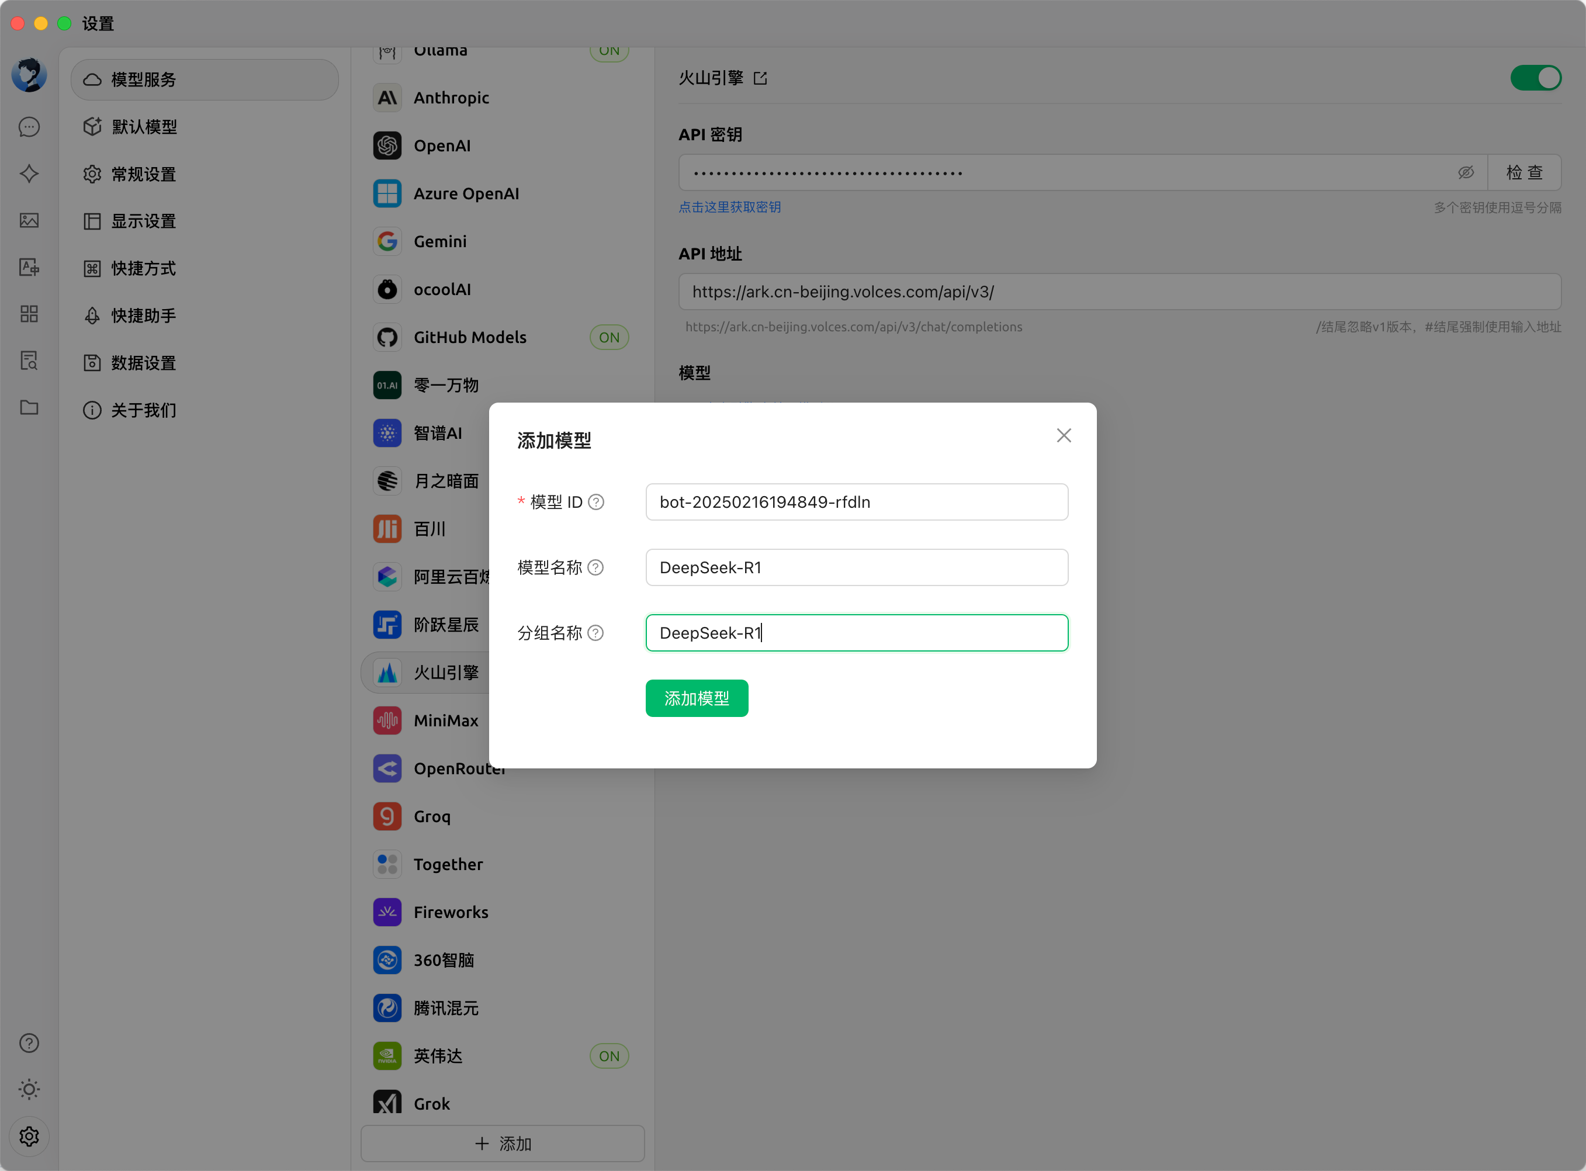Toggle the sun theme icon at bottom left

point(29,1089)
